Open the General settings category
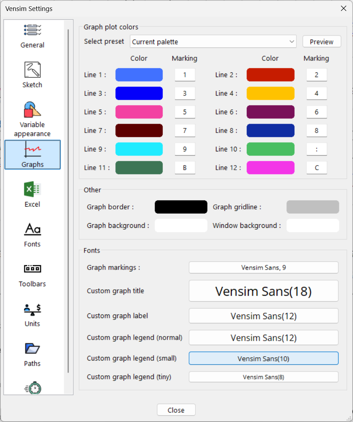 coord(32,36)
